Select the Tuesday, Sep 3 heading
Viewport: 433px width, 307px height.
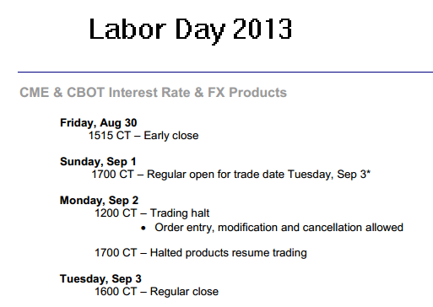[100, 279]
